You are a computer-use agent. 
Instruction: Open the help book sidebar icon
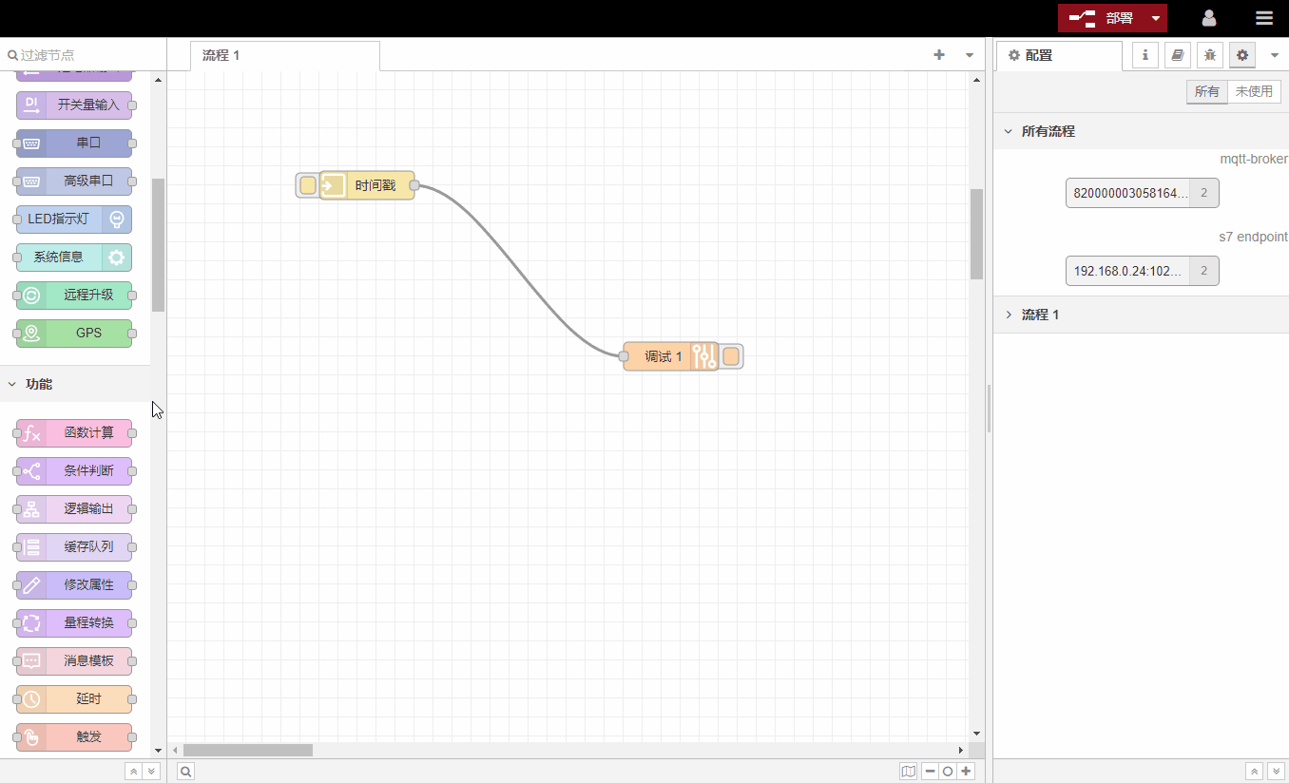point(1177,55)
